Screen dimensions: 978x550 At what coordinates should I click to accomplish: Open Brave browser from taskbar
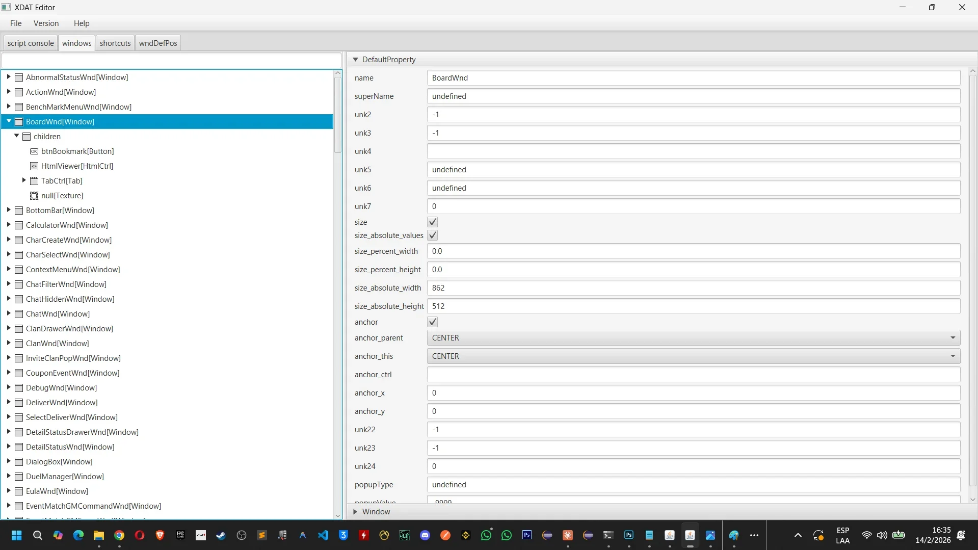click(160, 535)
